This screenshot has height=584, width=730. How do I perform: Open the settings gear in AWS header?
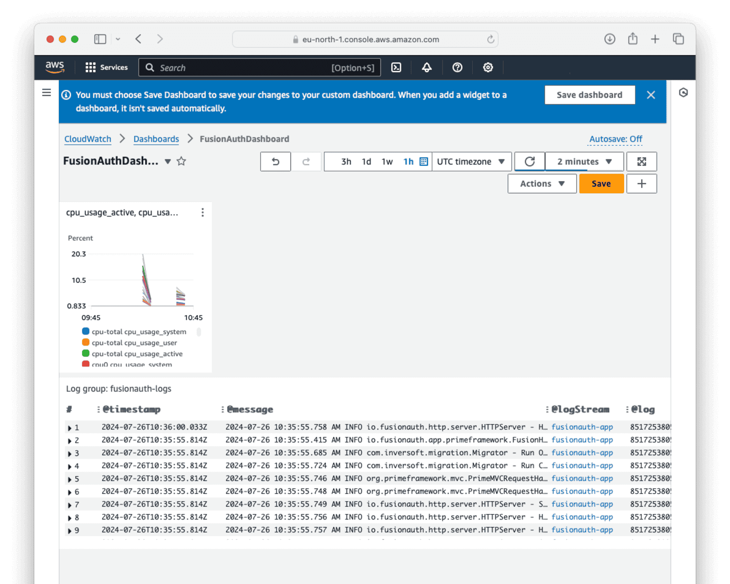tap(488, 67)
